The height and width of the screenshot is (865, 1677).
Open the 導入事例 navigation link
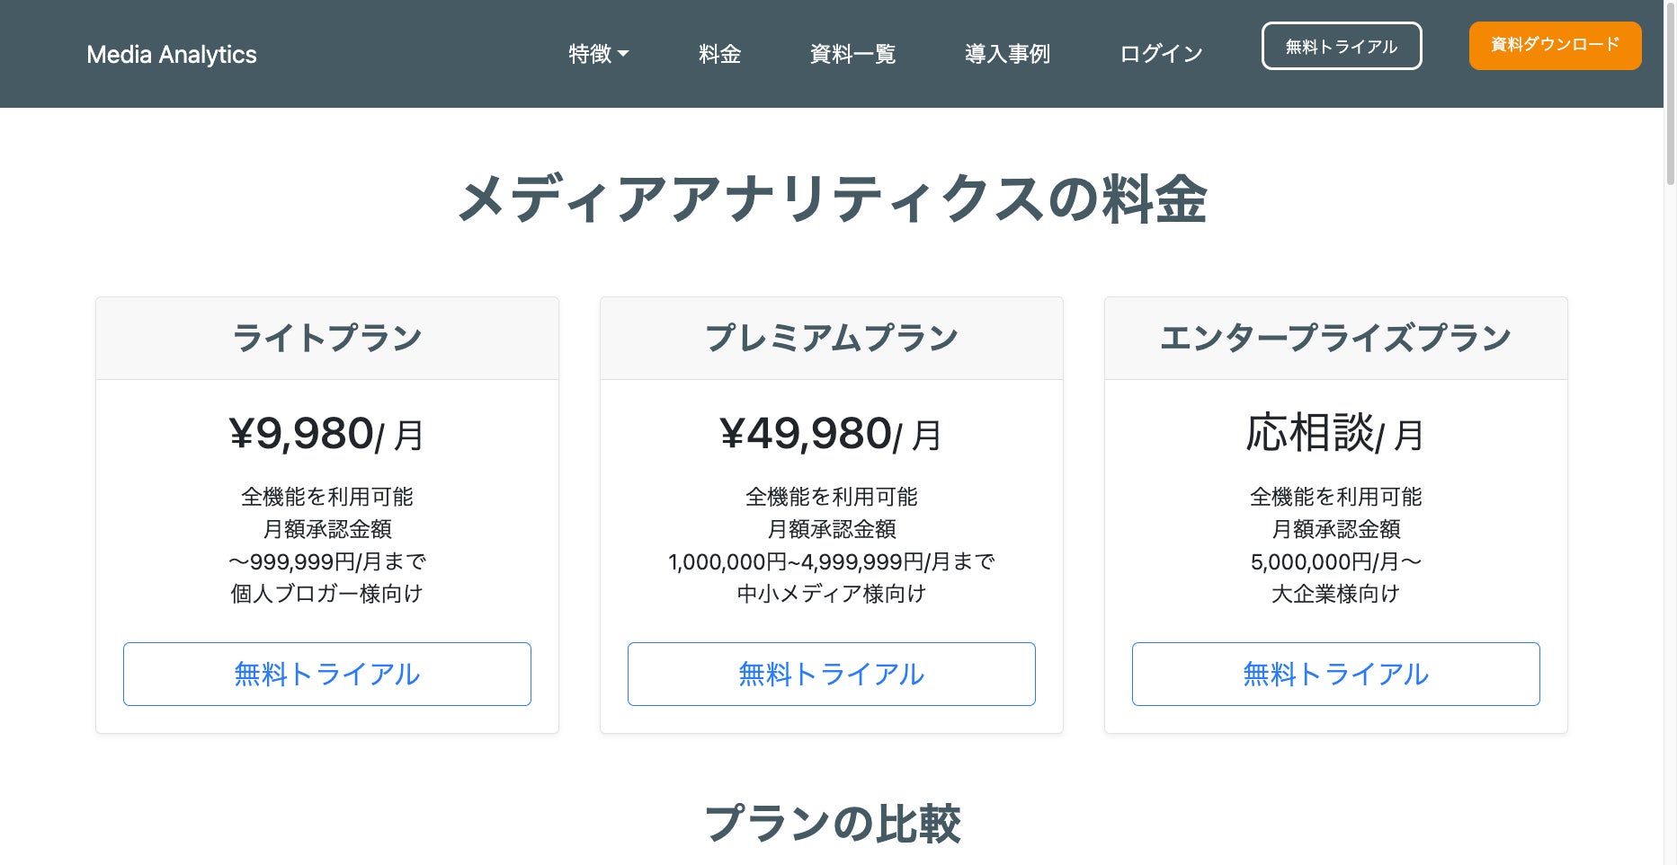[1007, 54]
